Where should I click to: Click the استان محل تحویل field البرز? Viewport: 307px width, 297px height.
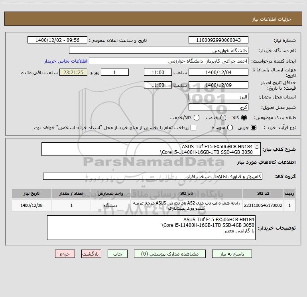[218, 97]
